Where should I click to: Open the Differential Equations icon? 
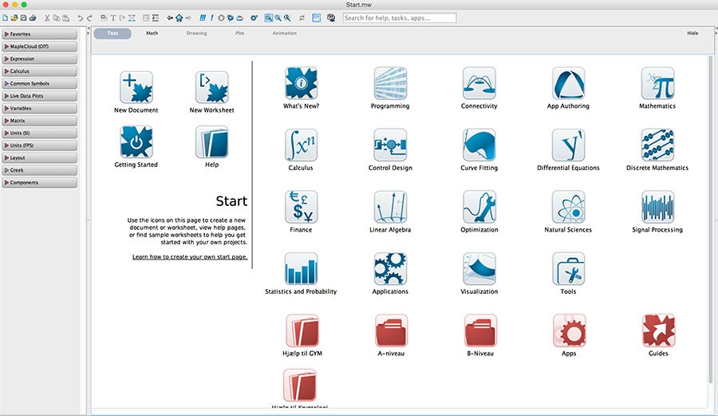568,145
